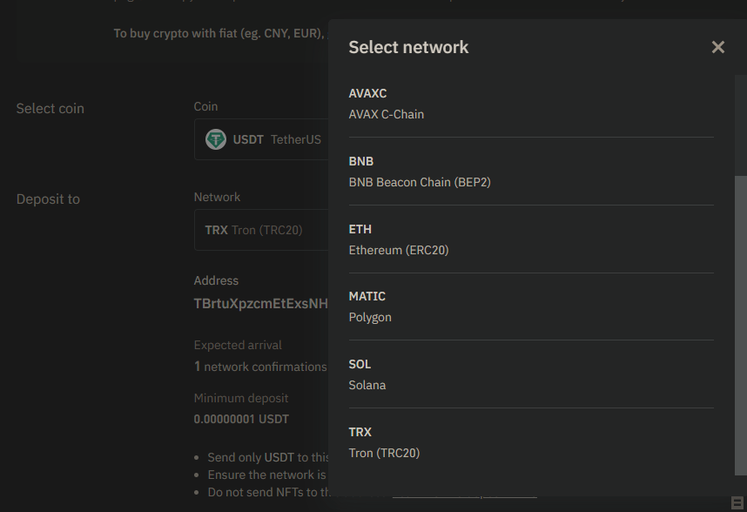Open the Network selector showing TRX Tron (TRC20)
The height and width of the screenshot is (512, 747).
(261, 230)
